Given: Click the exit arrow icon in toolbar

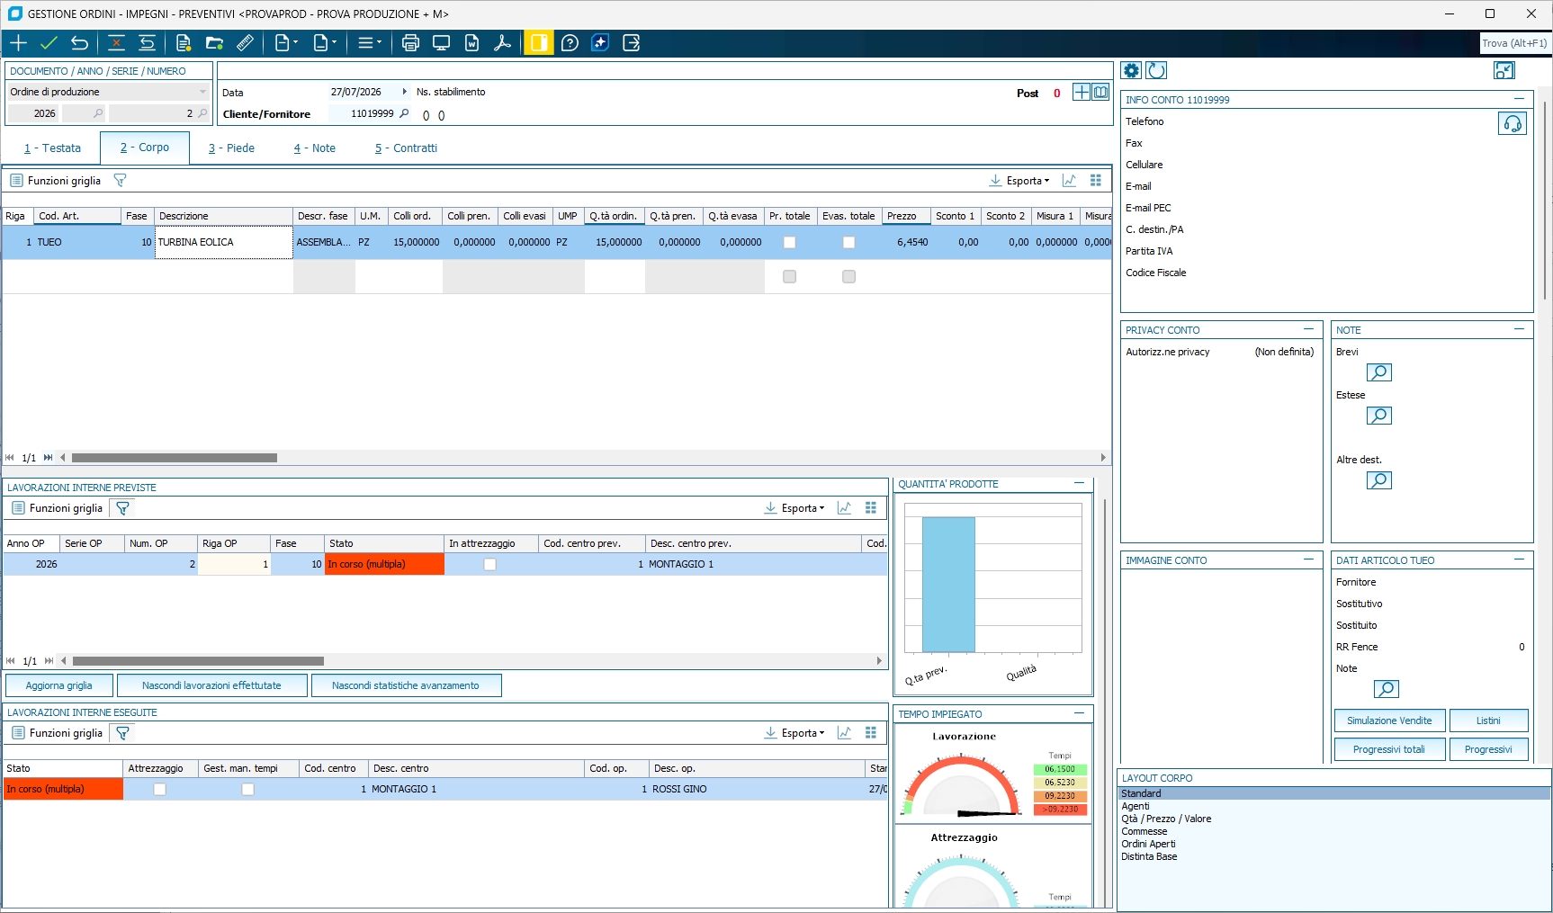Looking at the screenshot, I should coord(631,43).
